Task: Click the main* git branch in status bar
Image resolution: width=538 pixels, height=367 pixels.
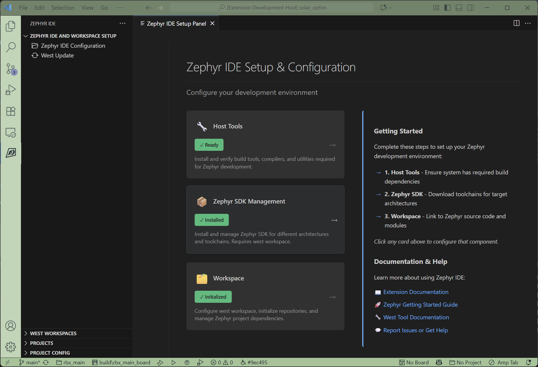Action: tap(29, 362)
